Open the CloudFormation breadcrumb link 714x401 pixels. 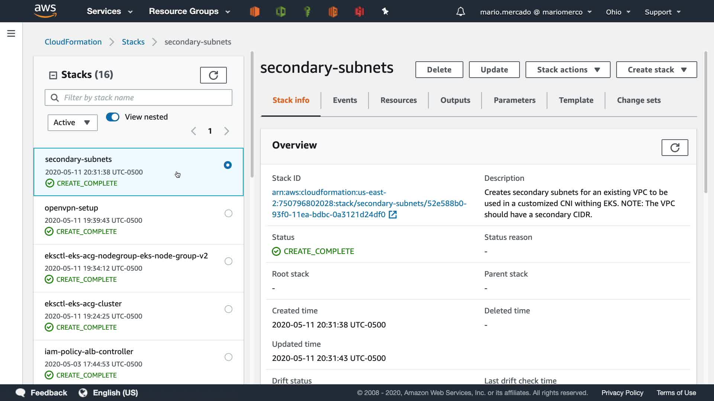[x=73, y=42]
